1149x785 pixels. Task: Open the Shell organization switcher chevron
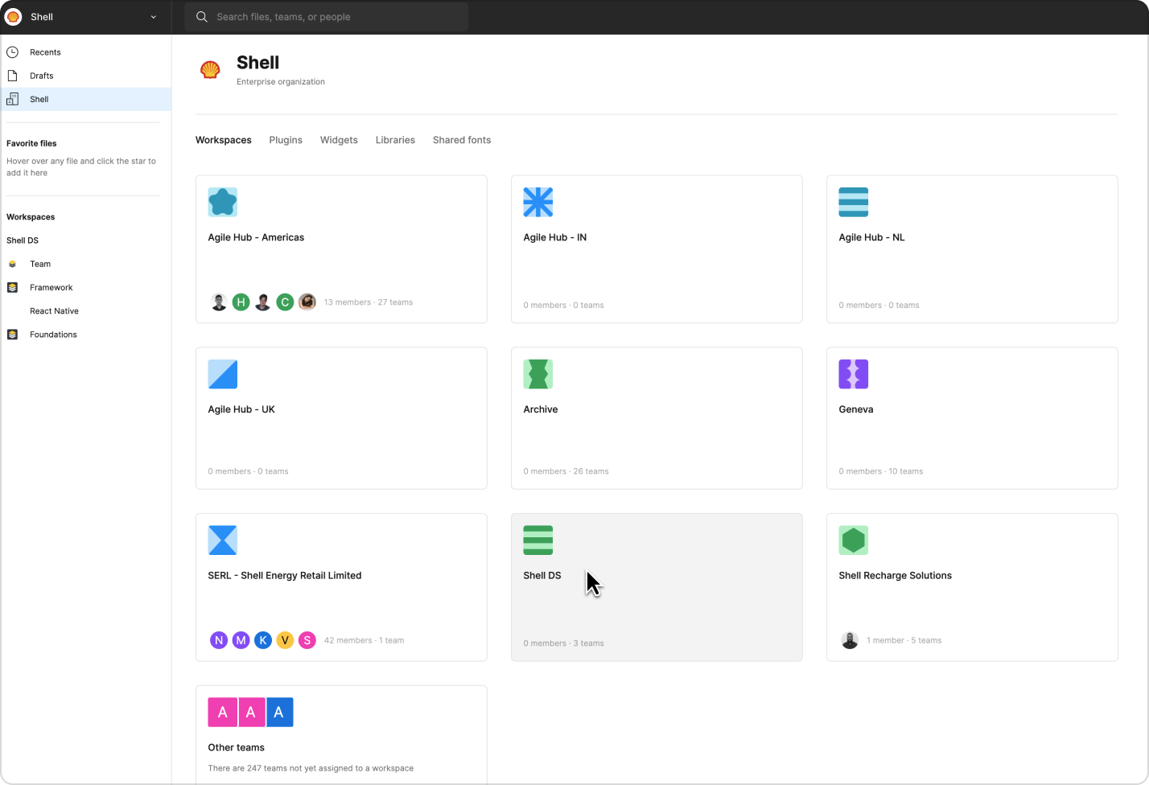tap(154, 17)
